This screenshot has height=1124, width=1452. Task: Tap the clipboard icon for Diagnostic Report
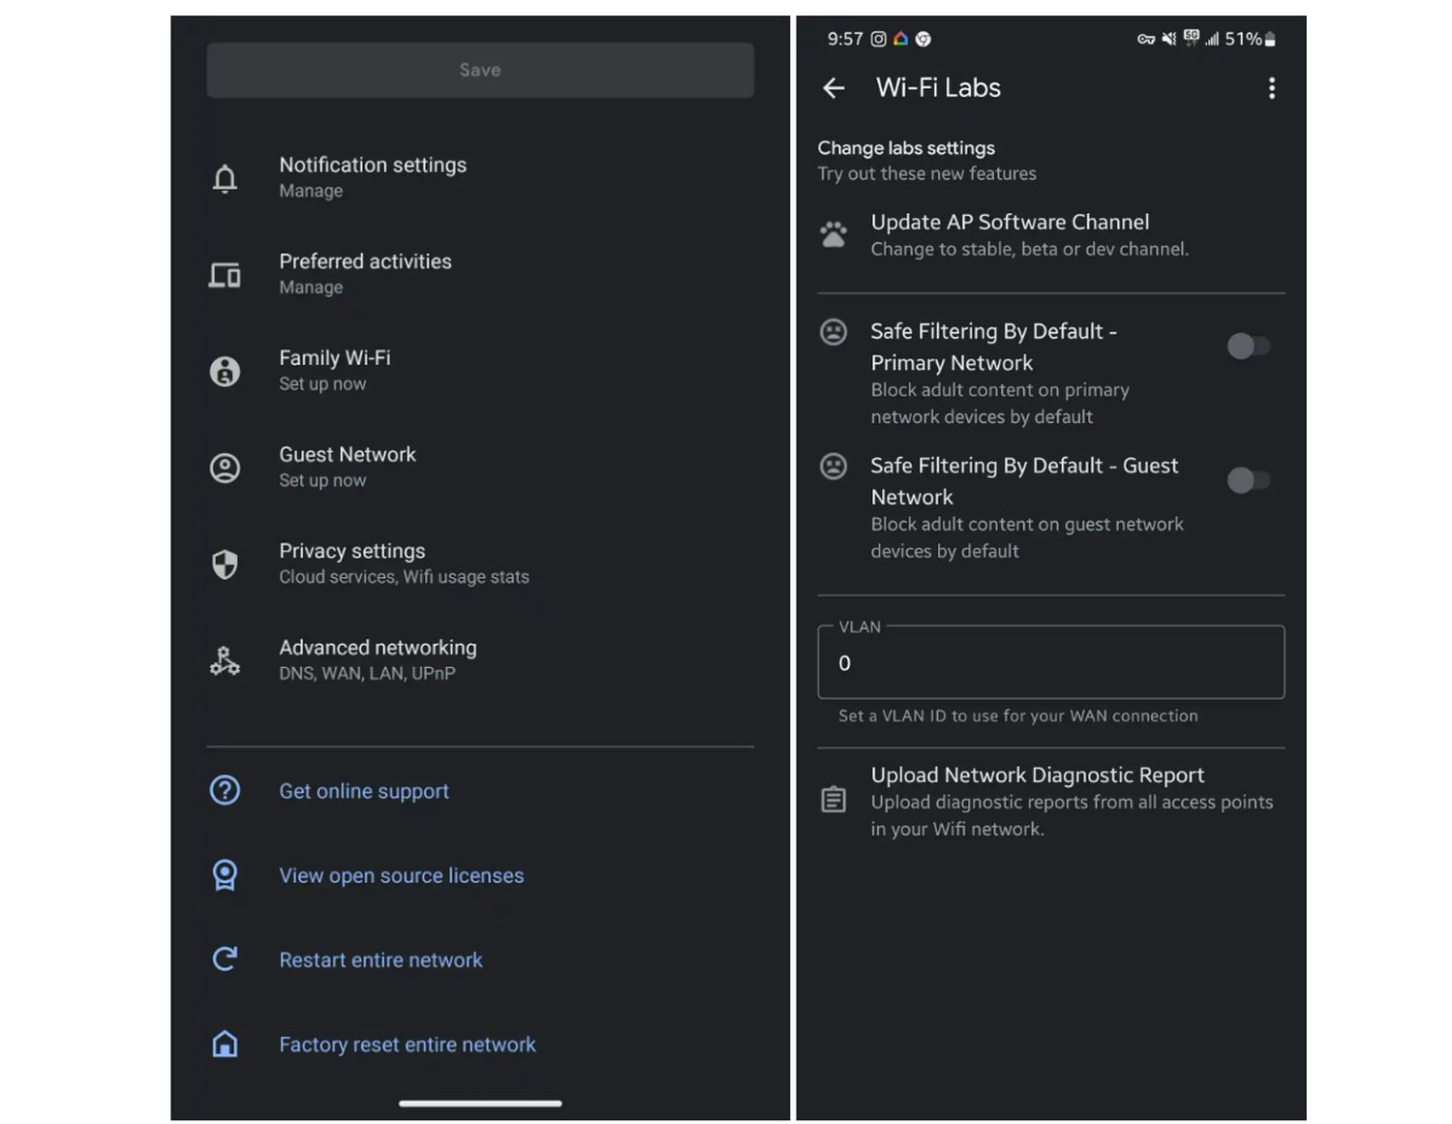pos(833,800)
